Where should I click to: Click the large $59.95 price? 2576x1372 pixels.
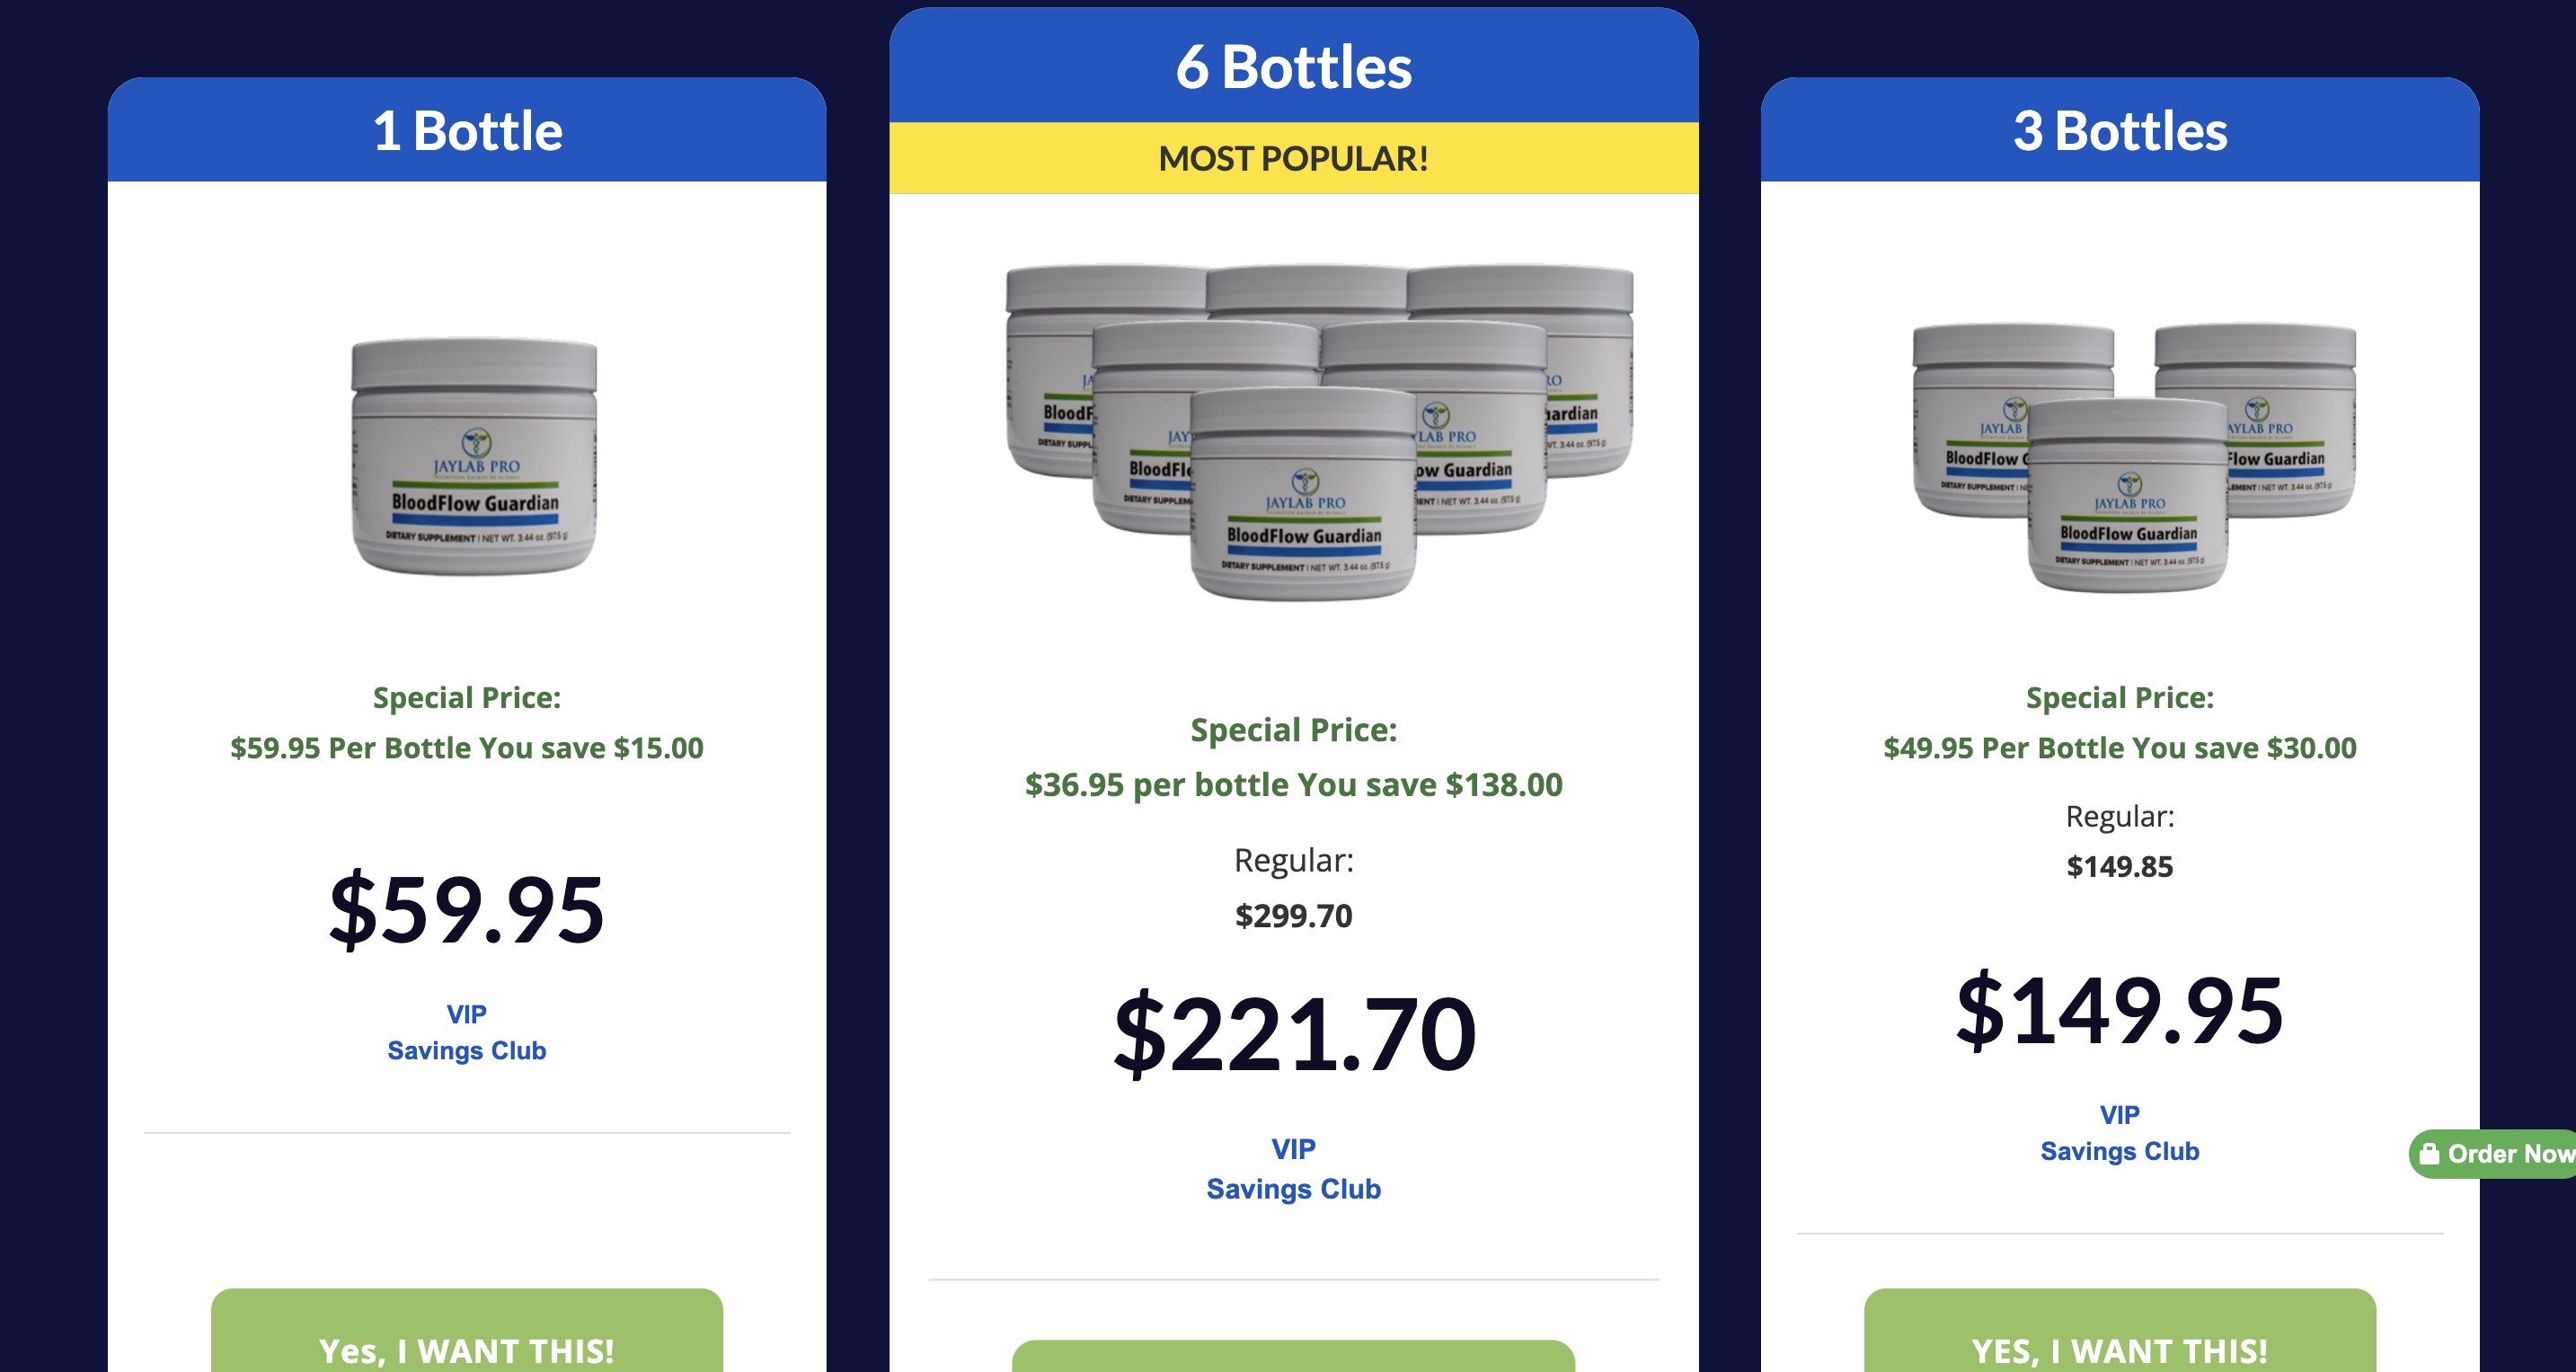[466, 909]
